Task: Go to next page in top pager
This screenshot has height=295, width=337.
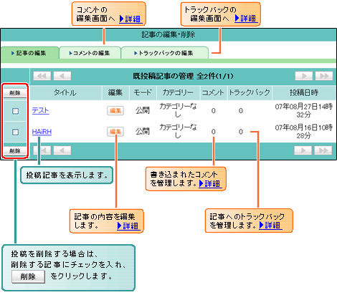Action: [x=304, y=76]
